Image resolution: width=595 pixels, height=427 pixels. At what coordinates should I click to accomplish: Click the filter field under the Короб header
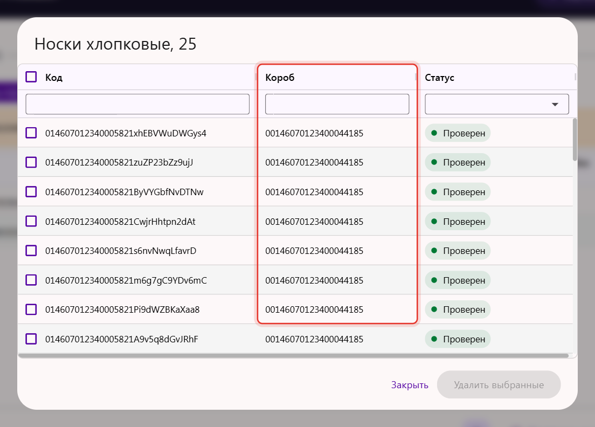[x=337, y=104]
